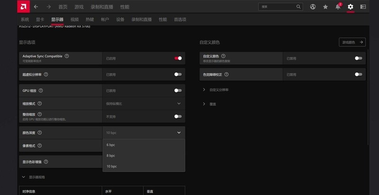Switch to 性能 settings tab
The width and height of the screenshot is (379, 195).
coord(162,19)
